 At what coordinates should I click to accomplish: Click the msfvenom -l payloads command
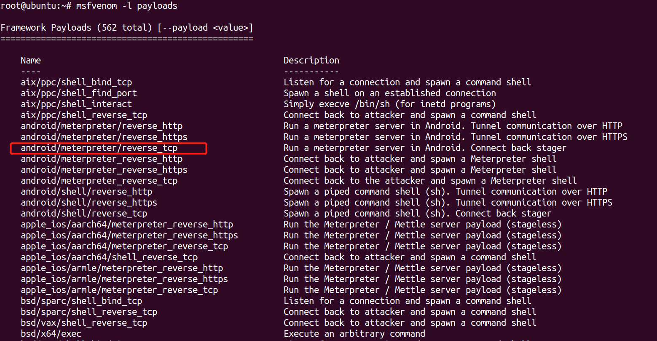click(x=126, y=6)
